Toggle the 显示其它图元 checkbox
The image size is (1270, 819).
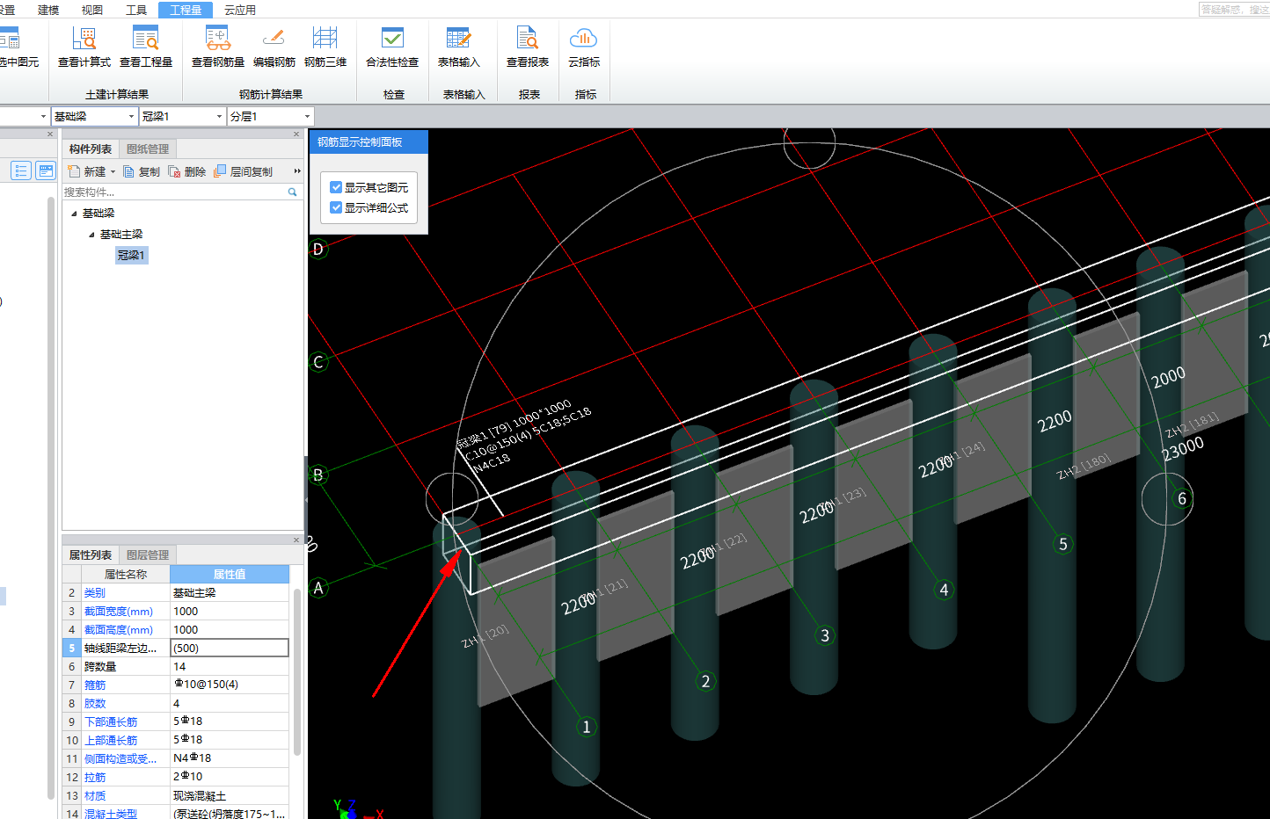tap(336, 187)
